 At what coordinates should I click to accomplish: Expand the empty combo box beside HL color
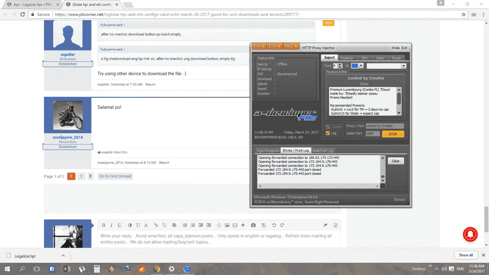[x=403, y=66]
